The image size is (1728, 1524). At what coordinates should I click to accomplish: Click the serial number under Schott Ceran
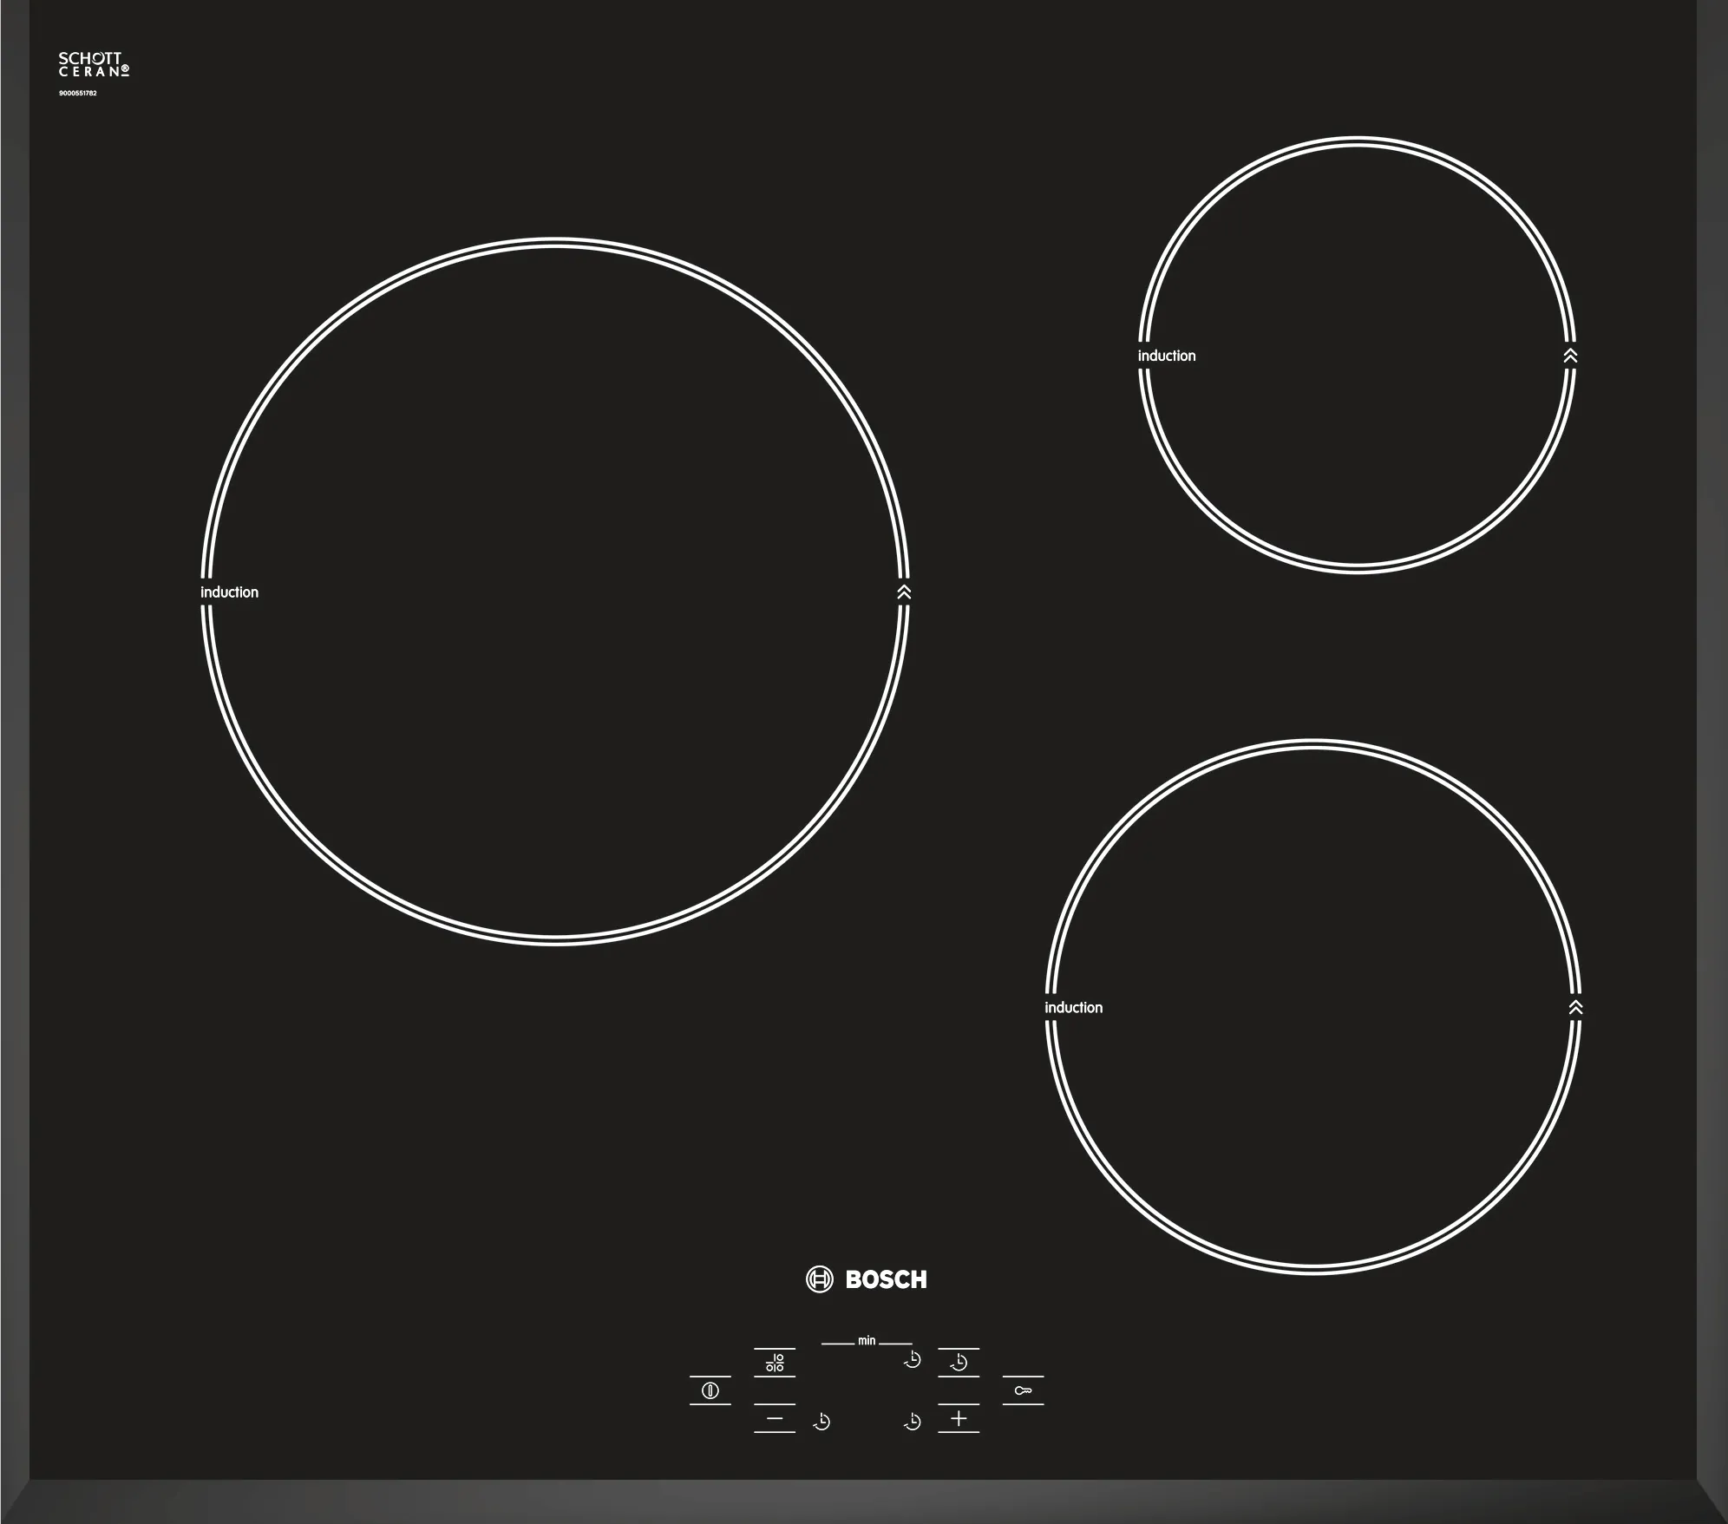click(78, 93)
